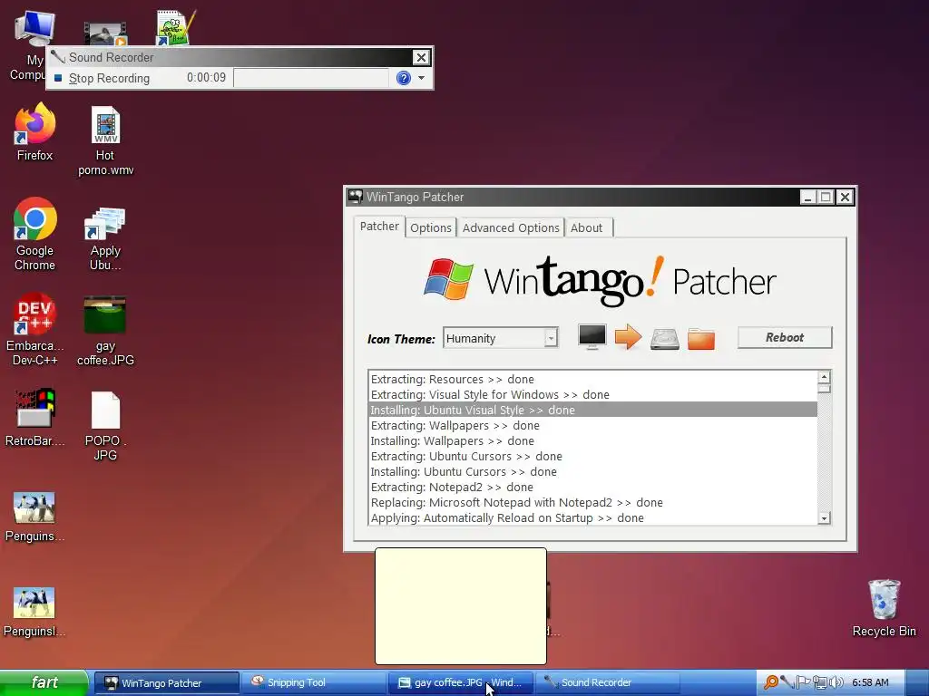Select the notepad shortcut icon atop the desktop
The width and height of the screenshot is (929, 696).
click(175, 27)
